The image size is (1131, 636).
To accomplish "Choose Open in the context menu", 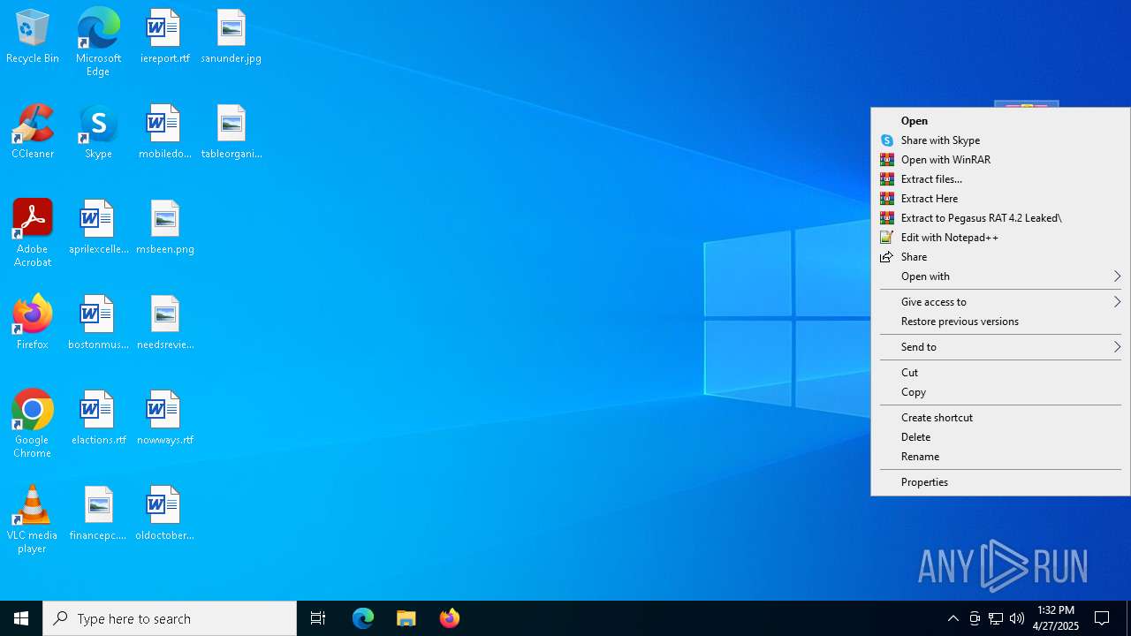I will point(1000,121).
